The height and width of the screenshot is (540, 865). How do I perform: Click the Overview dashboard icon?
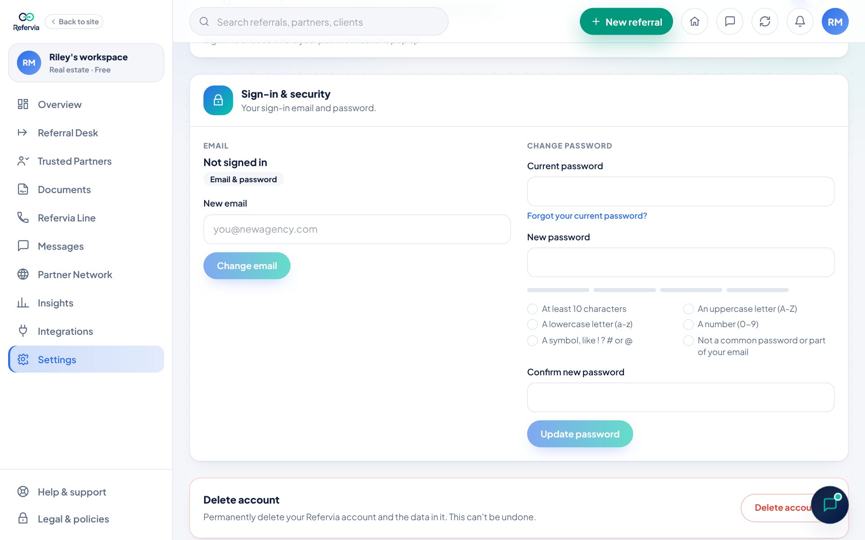[23, 104]
